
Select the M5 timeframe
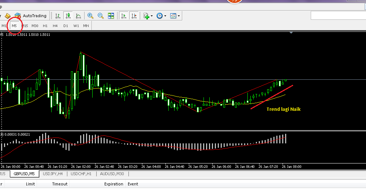pyautogui.click(x=14, y=26)
